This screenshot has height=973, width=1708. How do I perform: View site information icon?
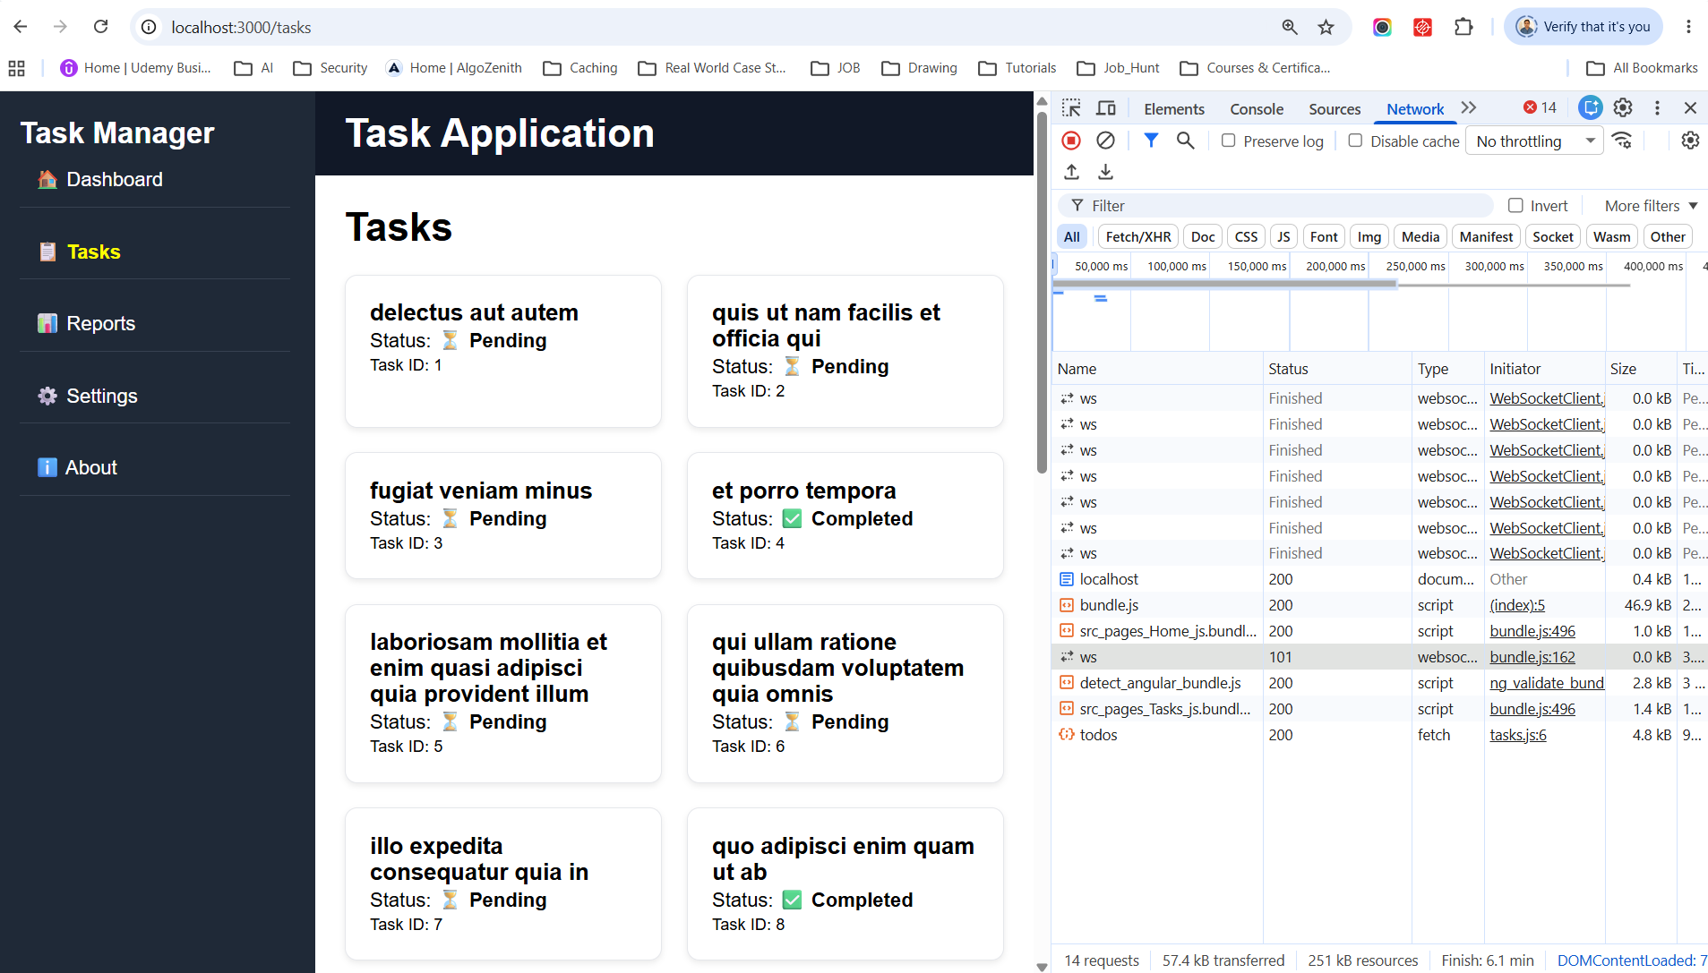click(x=150, y=27)
